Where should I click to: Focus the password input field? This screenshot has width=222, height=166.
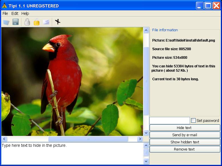[170, 121]
